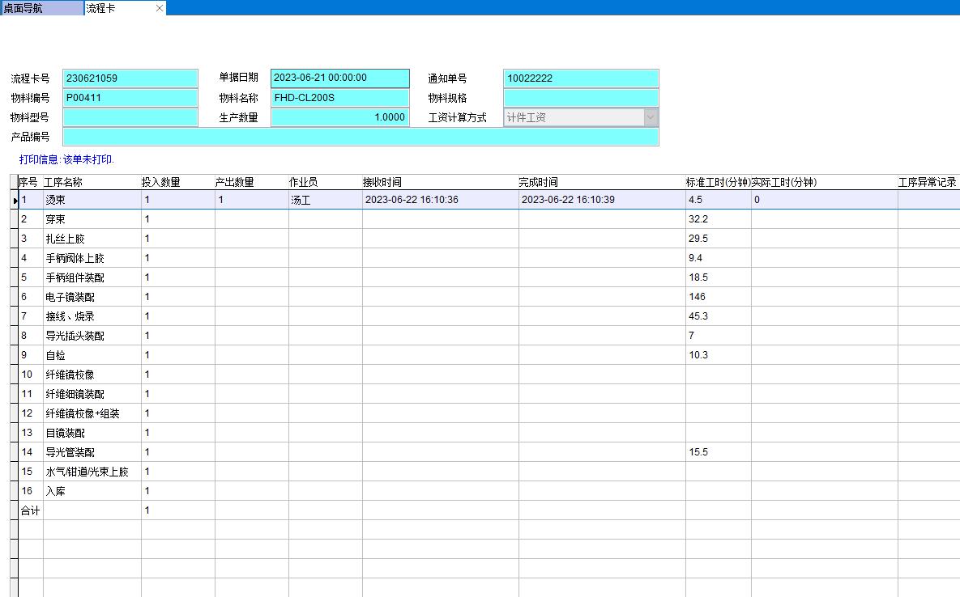This screenshot has width=960, height=597.
Task: Focus the 通知单号 field with 10022222
Action: click(x=580, y=78)
